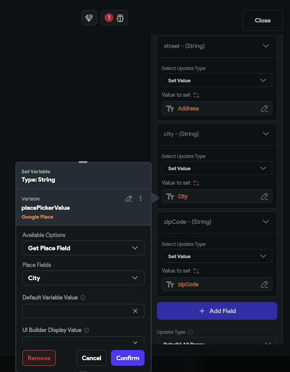290x372 pixels.
Task: Open the Available Options dropdown
Action: pyautogui.click(x=83, y=248)
